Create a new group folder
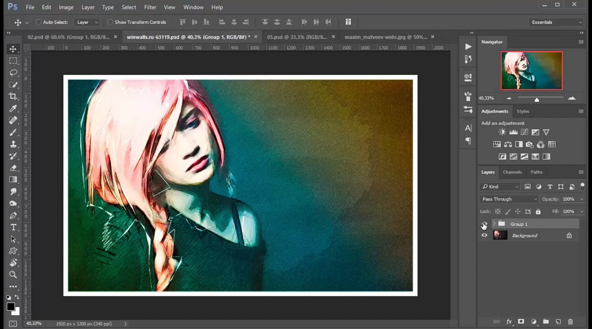Viewport: 592px width, 329px height. (546, 322)
